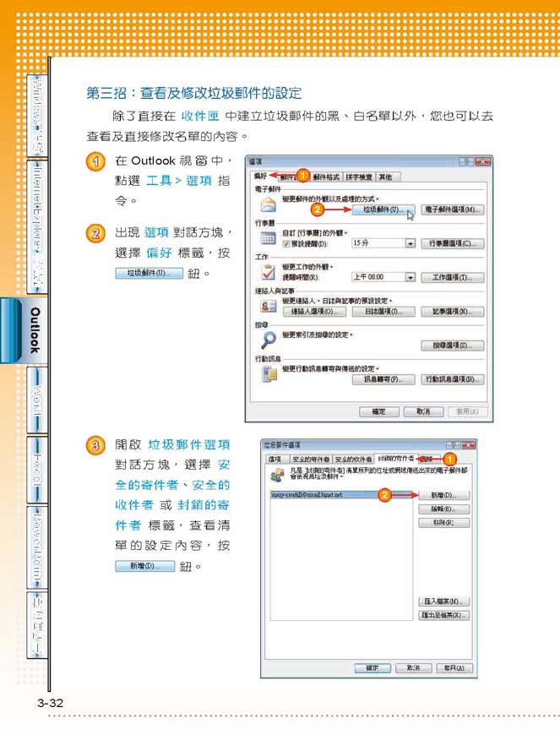The width and height of the screenshot is (560, 751).
Task: Click 取消 in the 垃圾郵件選項 dialog
Action: 413,667
